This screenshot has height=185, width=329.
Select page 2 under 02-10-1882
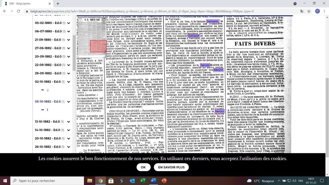tap(47, 90)
